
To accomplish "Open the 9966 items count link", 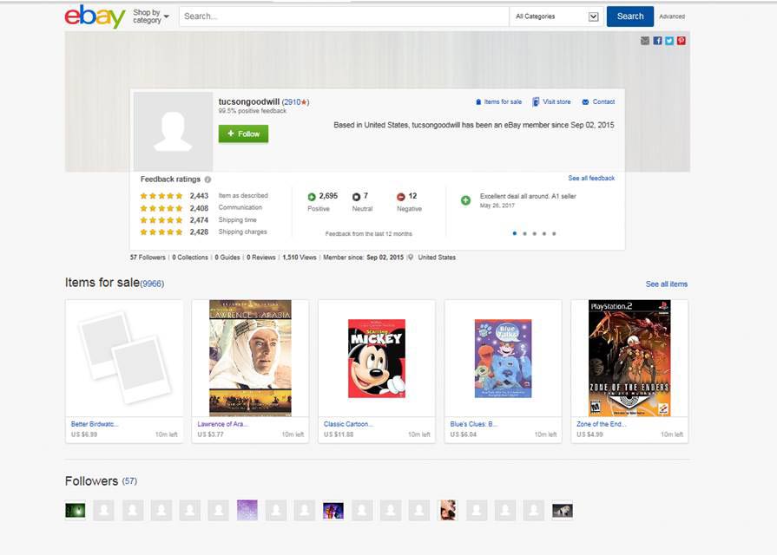I will (152, 284).
